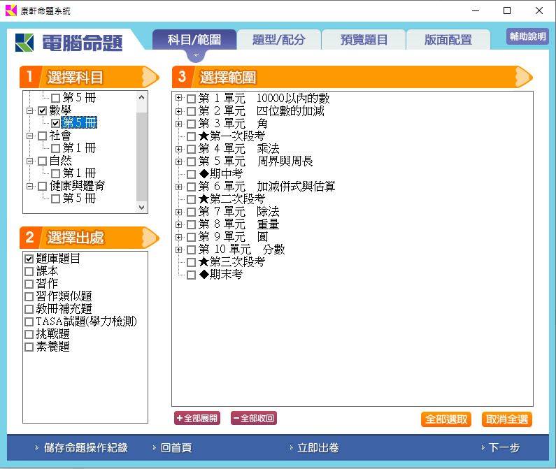Click the 康軒 logo icon beside 電腦命題
The width and height of the screenshot is (556, 469).
tap(24, 43)
